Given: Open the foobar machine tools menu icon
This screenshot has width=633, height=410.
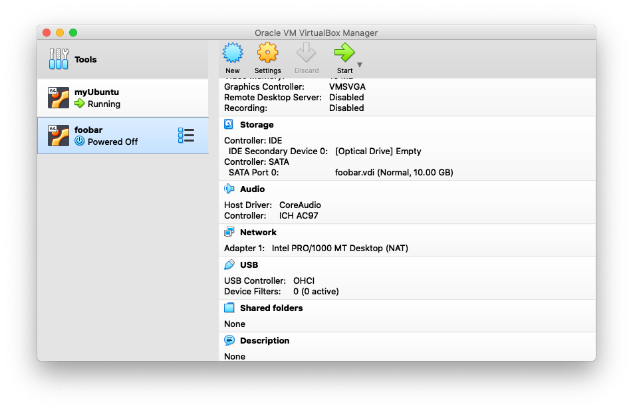Looking at the screenshot, I should click(x=186, y=136).
